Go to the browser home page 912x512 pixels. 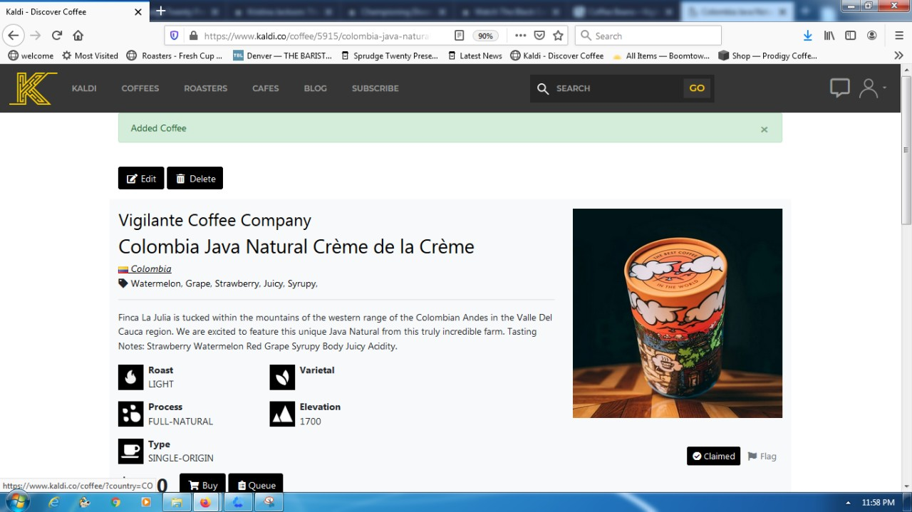78,36
